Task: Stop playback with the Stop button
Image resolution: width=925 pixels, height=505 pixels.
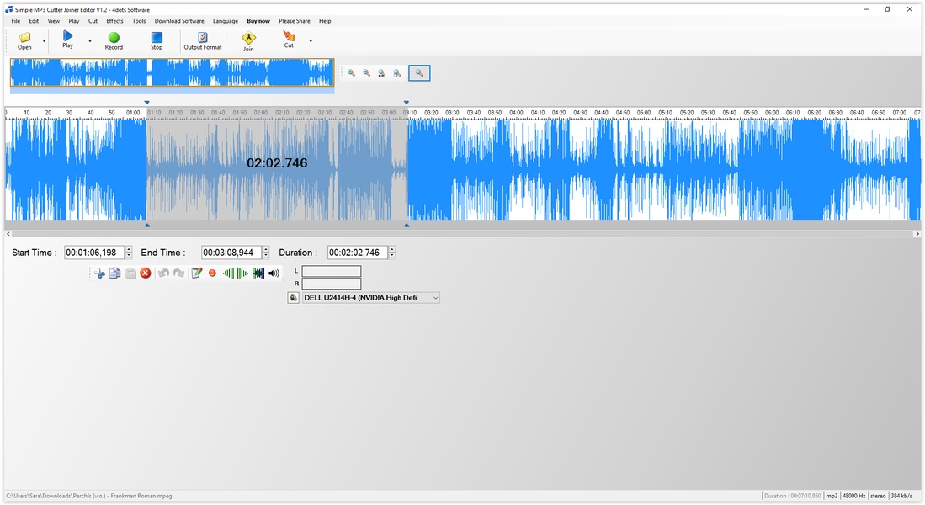Action: coord(157,40)
